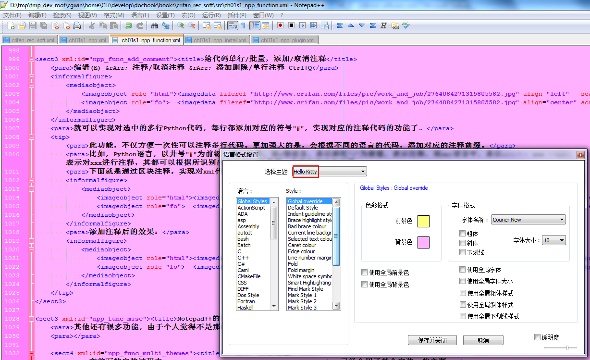This screenshot has width=590, height=360.
Task: Select CSS in the 语言 list
Action: pos(242,283)
